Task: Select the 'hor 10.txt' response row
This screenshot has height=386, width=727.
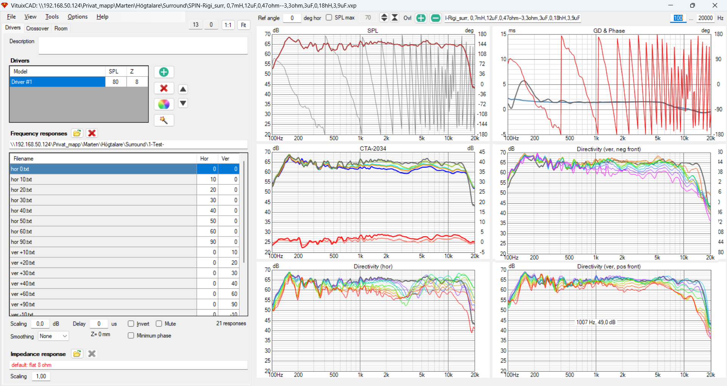Action: pyautogui.click(x=125, y=179)
